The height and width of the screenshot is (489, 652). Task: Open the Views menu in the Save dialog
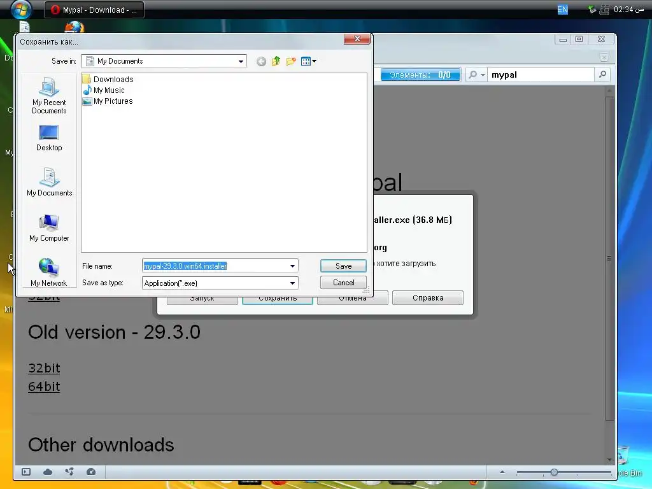309,62
